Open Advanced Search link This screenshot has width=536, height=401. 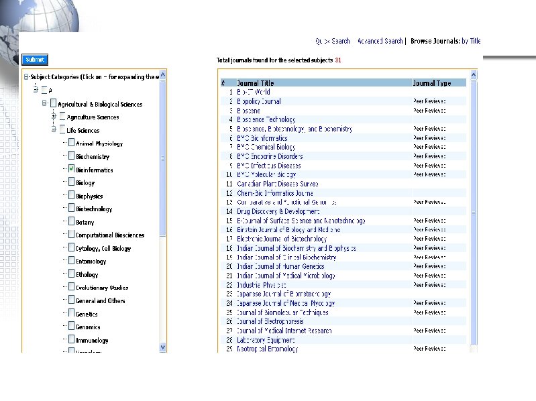point(380,41)
